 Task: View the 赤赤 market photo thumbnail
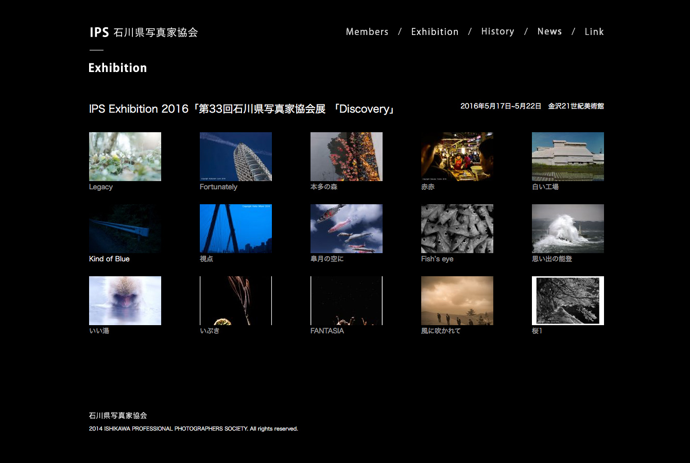457,156
